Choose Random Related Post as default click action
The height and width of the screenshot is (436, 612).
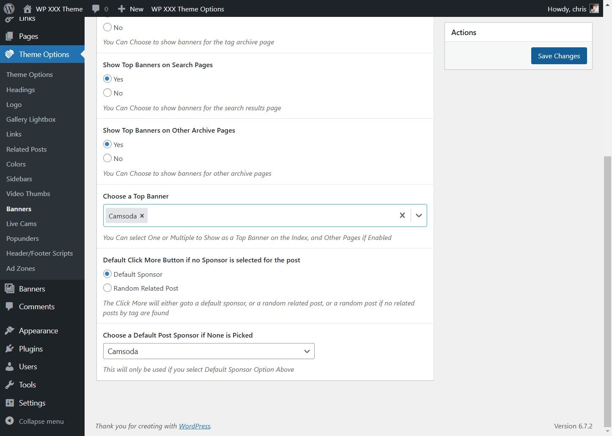click(x=107, y=288)
